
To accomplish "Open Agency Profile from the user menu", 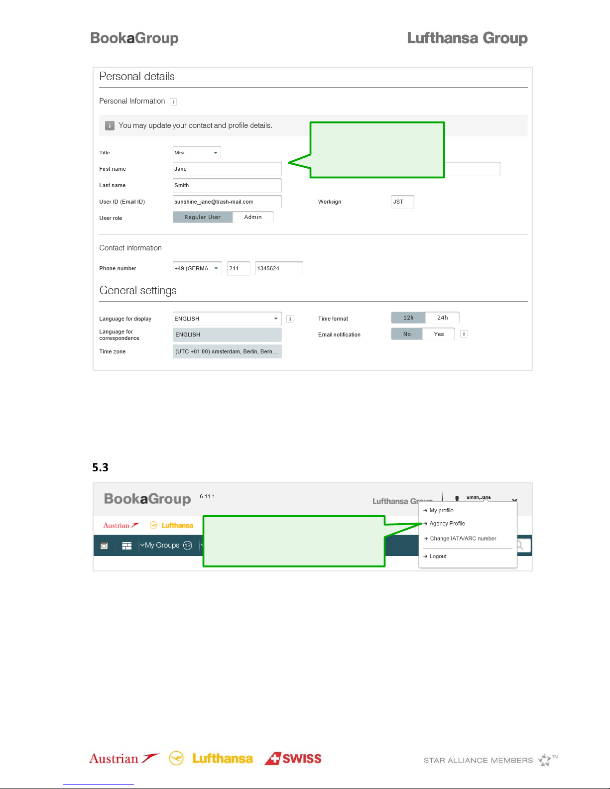I will (447, 523).
